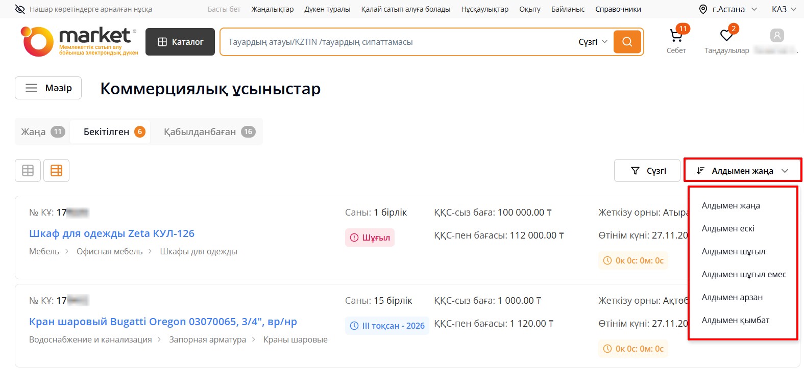Switch to orange detailed list view
The image size is (804, 369).
(56, 171)
